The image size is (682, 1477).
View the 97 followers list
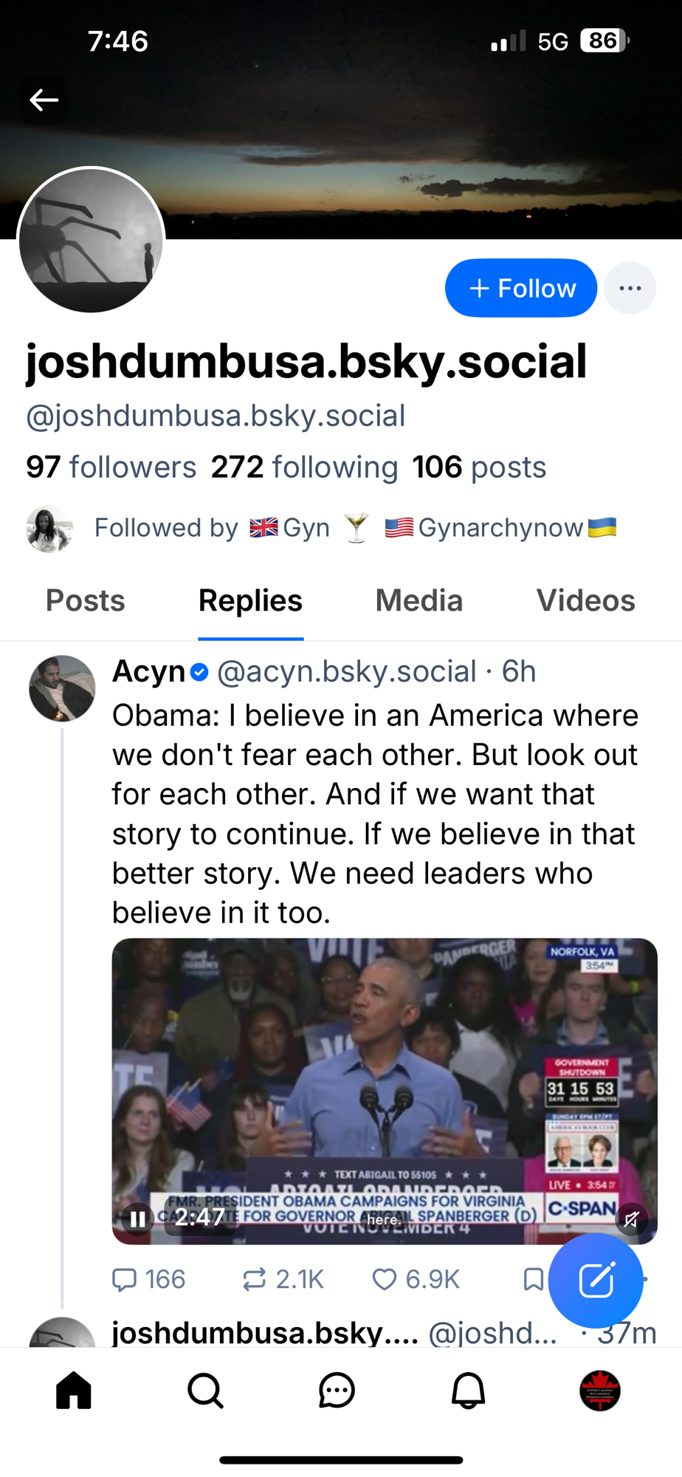(x=111, y=467)
